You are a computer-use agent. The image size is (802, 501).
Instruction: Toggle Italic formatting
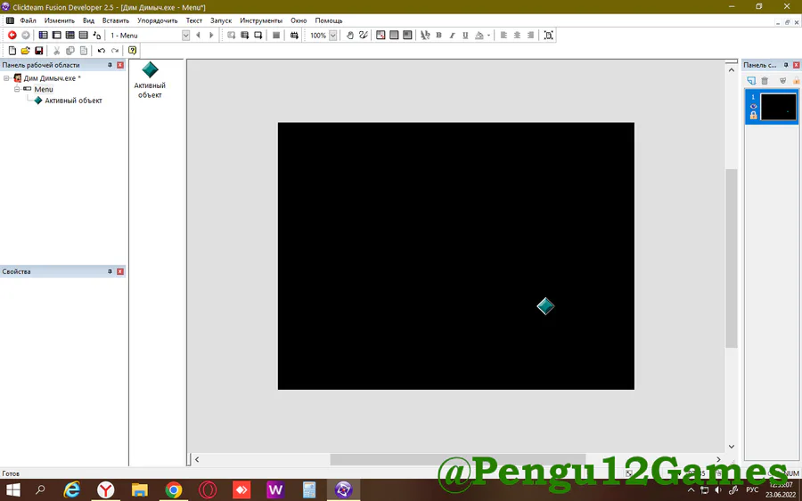point(452,36)
